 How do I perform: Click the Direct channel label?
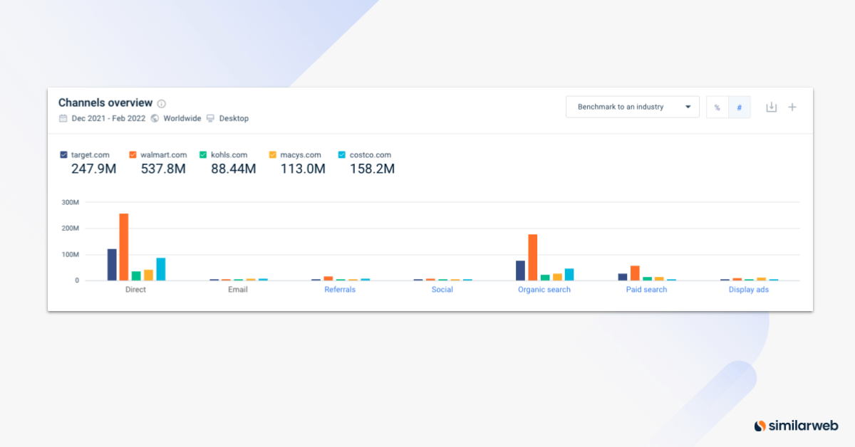click(x=135, y=290)
